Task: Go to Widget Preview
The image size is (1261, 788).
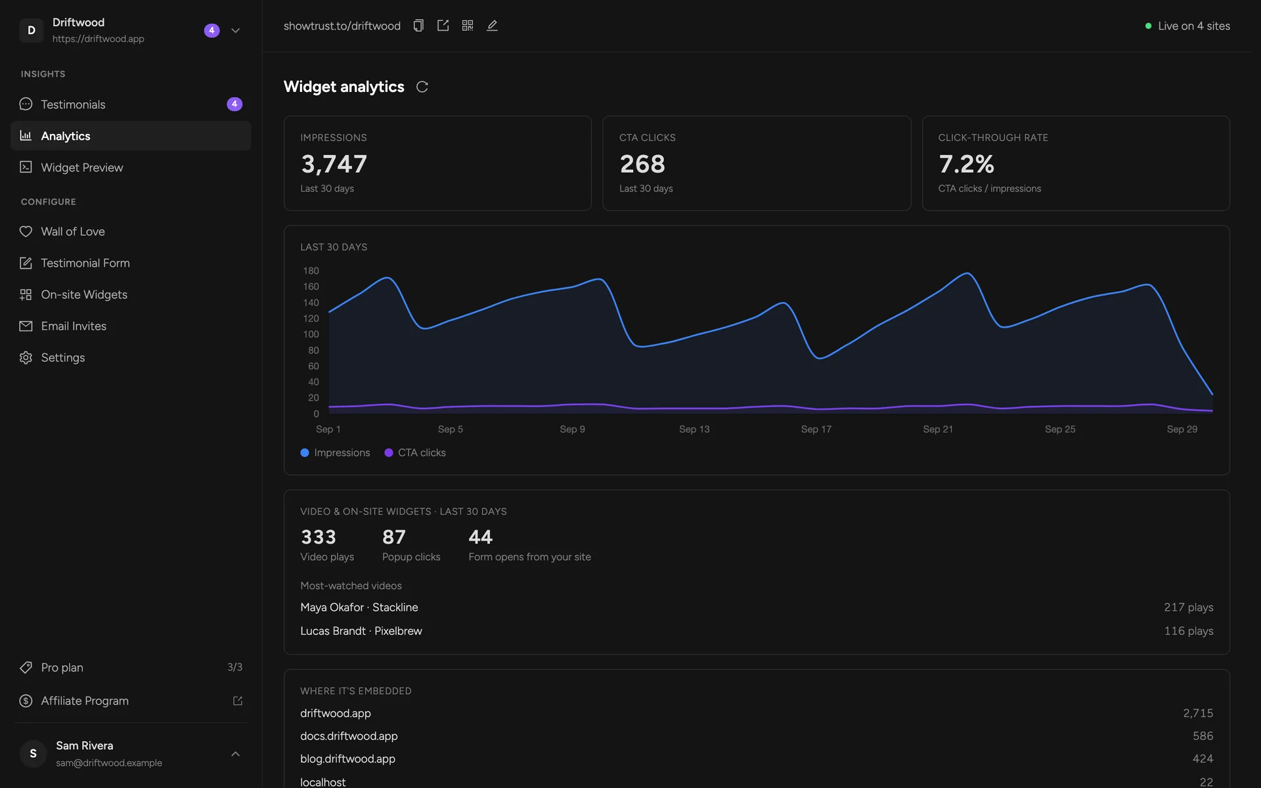Action: point(131,167)
